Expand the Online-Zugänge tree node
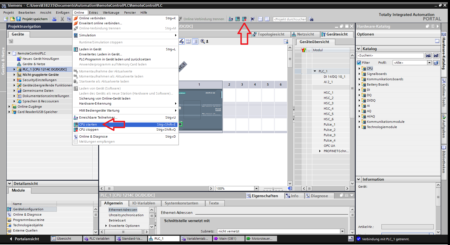Image resolution: width=450 pixels, height=245 pixels. point(9,107)
